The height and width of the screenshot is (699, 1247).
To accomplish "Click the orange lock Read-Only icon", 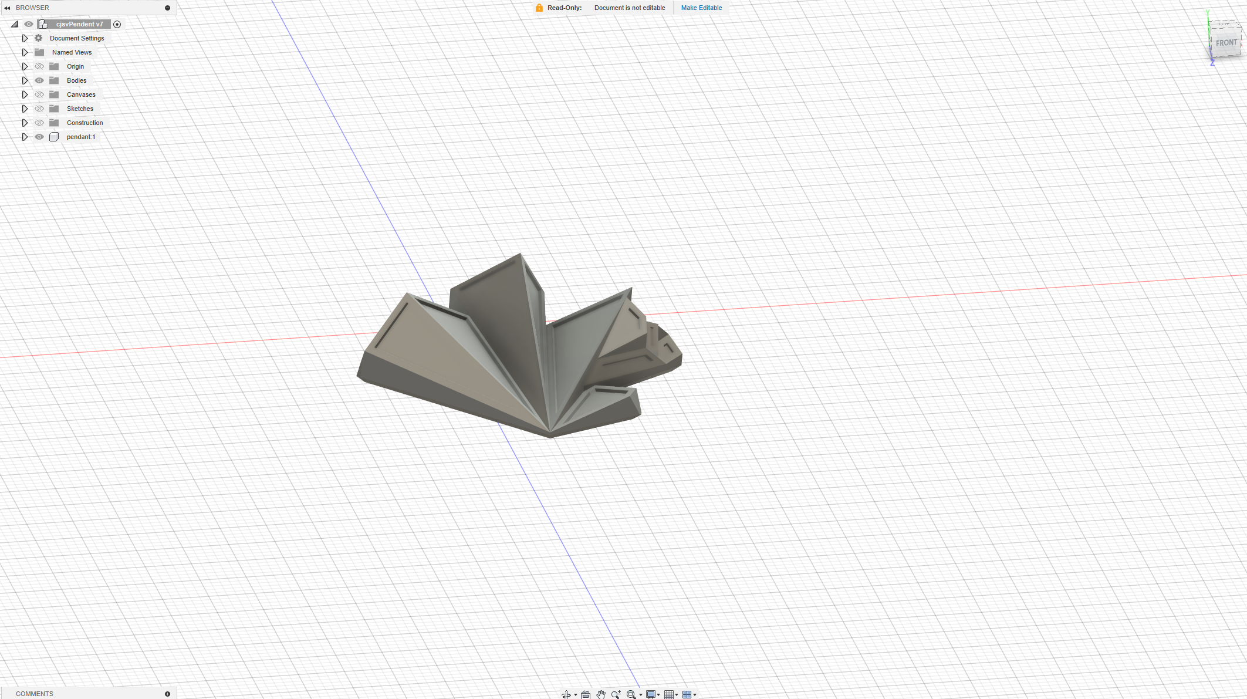I will tap(539, 8).
